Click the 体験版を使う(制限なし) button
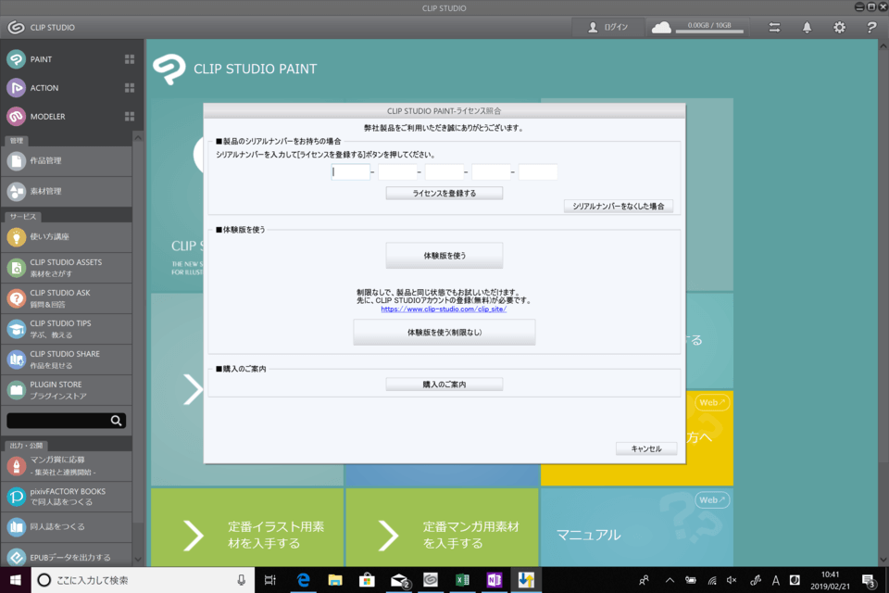 [x=444, y=332]
